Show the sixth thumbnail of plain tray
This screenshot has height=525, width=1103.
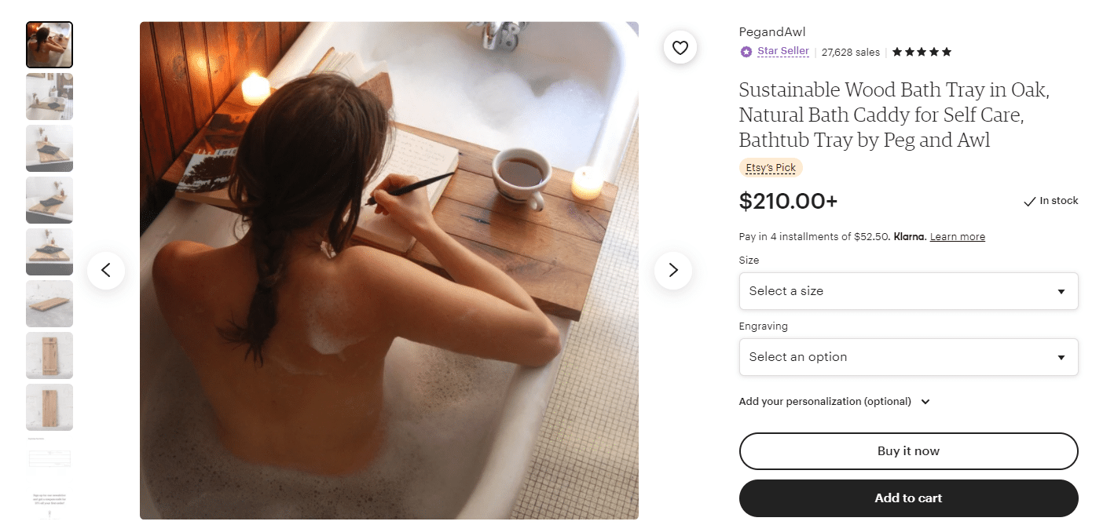coord(49,304)
